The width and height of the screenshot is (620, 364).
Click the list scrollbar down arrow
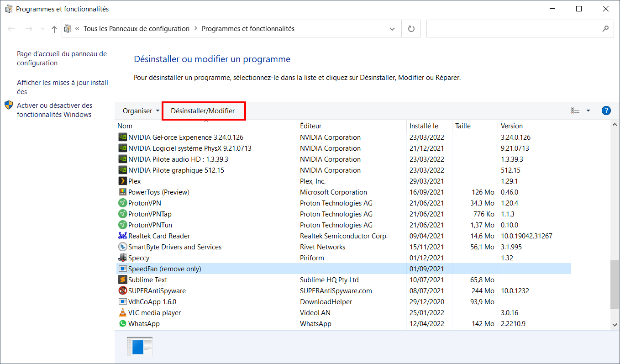615,324
